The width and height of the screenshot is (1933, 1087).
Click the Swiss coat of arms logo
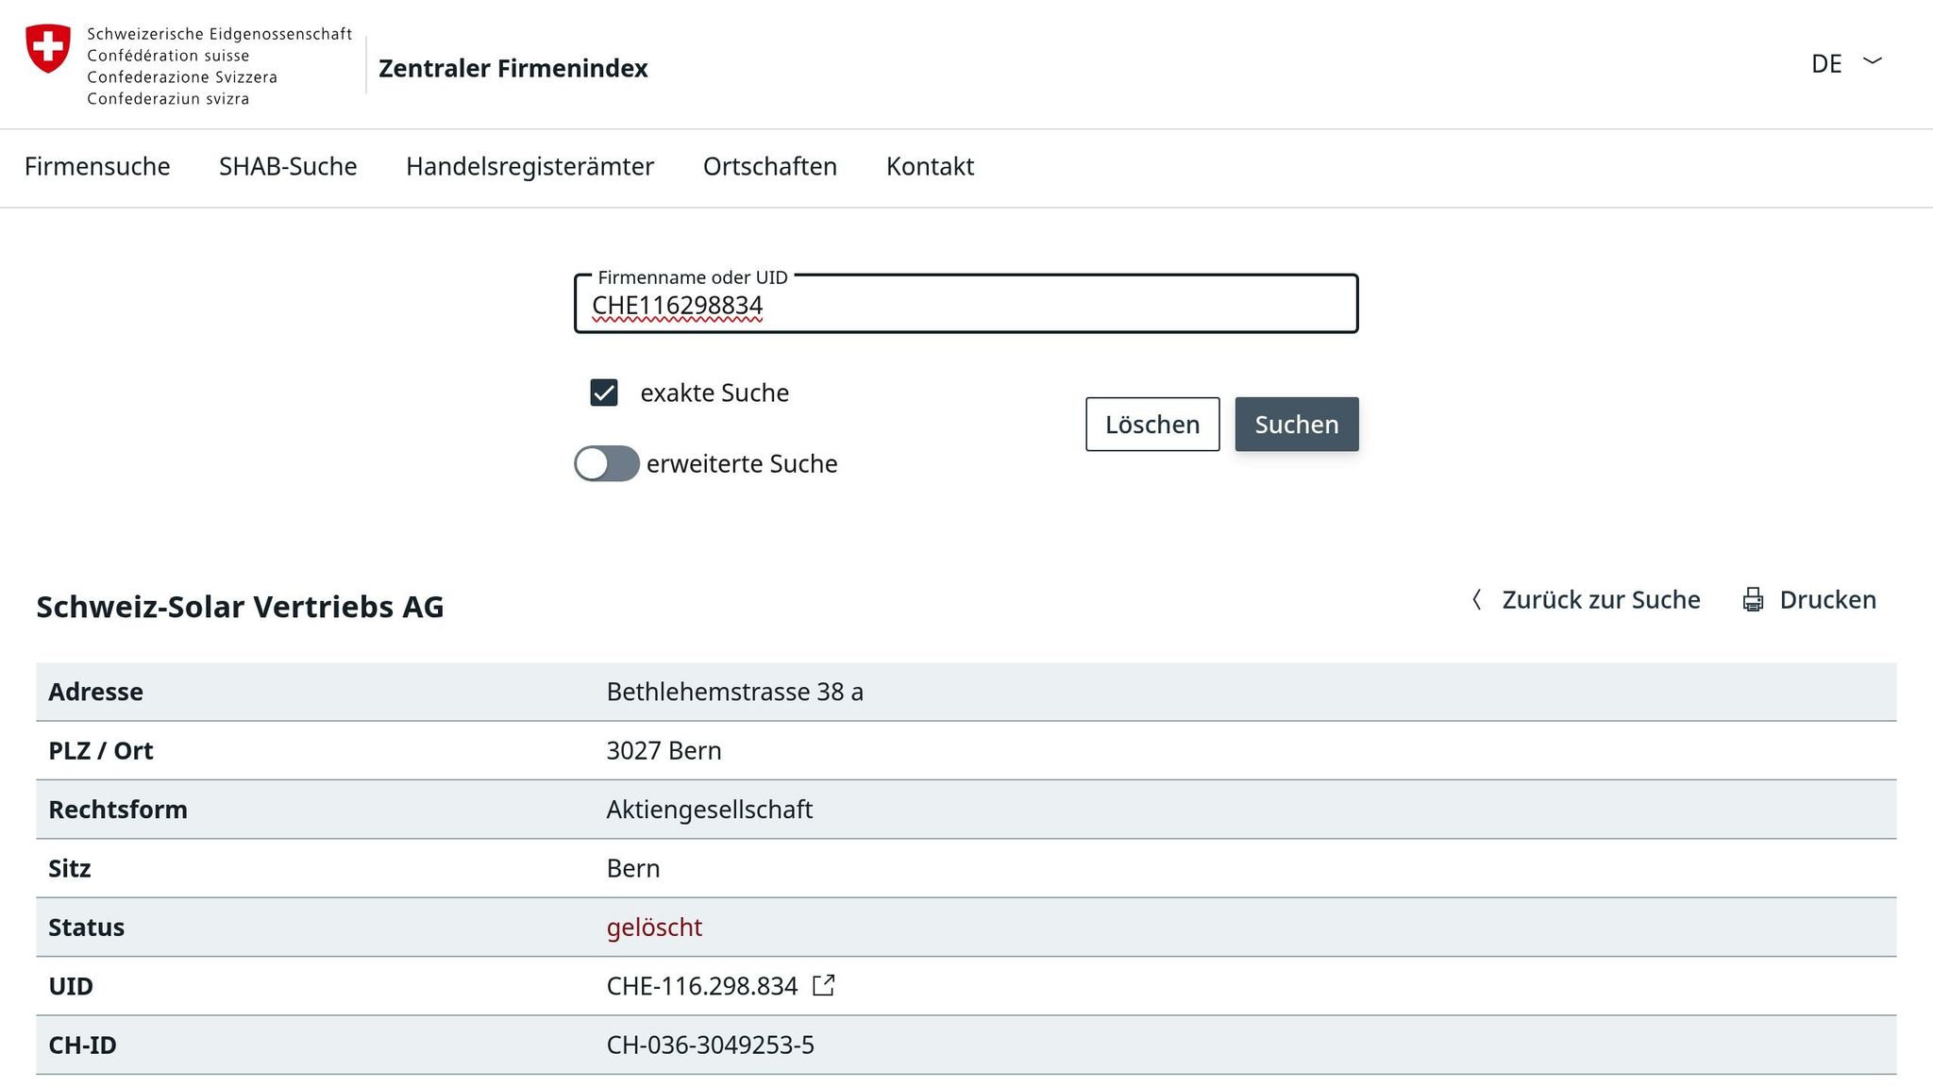[48, 48]
